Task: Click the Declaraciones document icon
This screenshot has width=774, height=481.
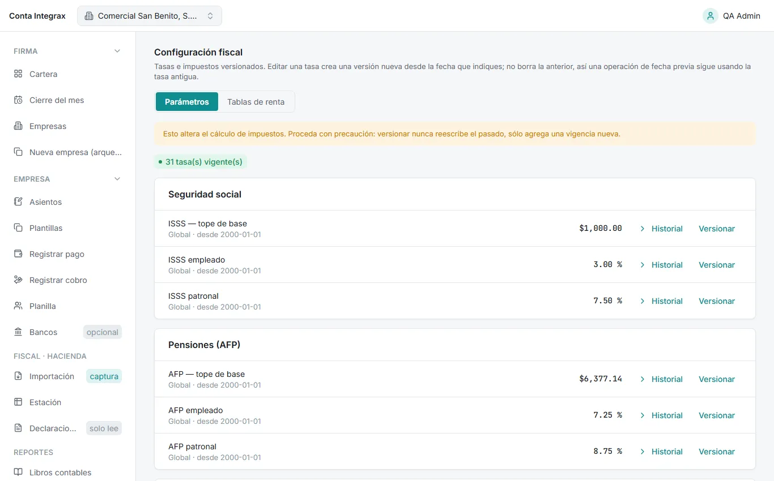Action: coord(18,428)
